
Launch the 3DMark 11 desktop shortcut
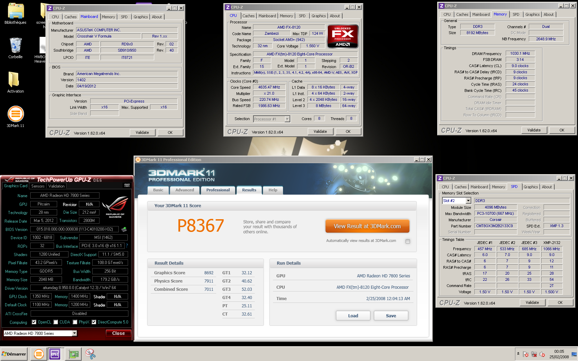point(15,116)
